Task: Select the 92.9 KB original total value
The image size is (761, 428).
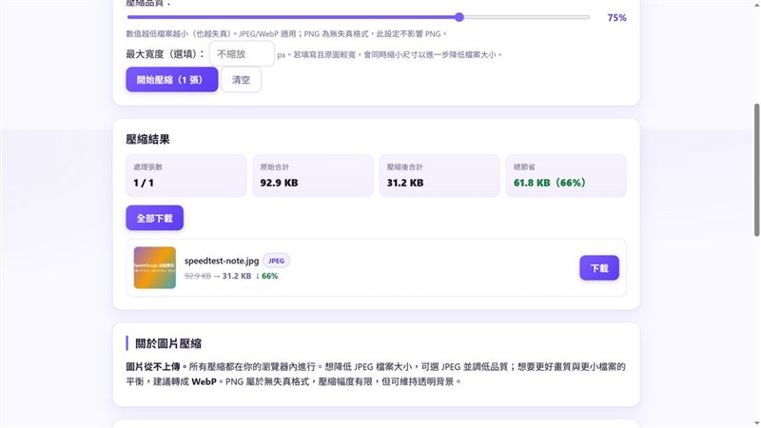Action: pyautogui.click(x=279, y=183)
